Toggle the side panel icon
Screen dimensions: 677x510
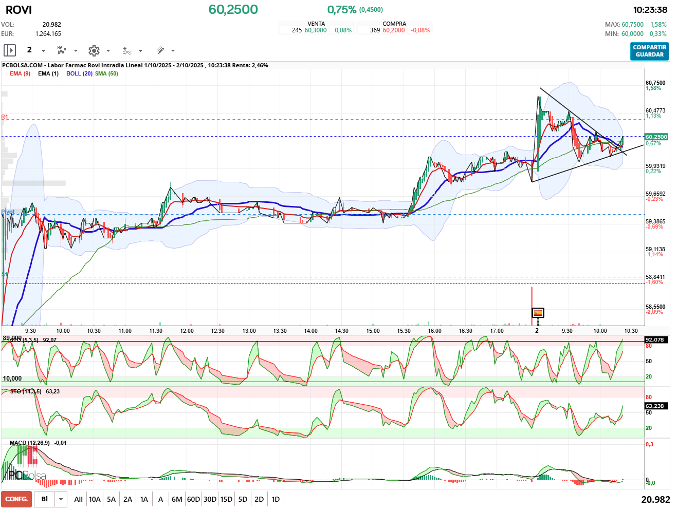[x=10, y=50]
